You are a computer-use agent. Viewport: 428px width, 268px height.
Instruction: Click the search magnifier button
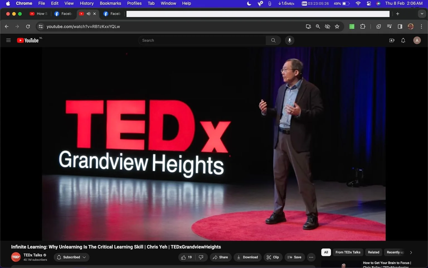pyautogui.click(x=273, y=40)
